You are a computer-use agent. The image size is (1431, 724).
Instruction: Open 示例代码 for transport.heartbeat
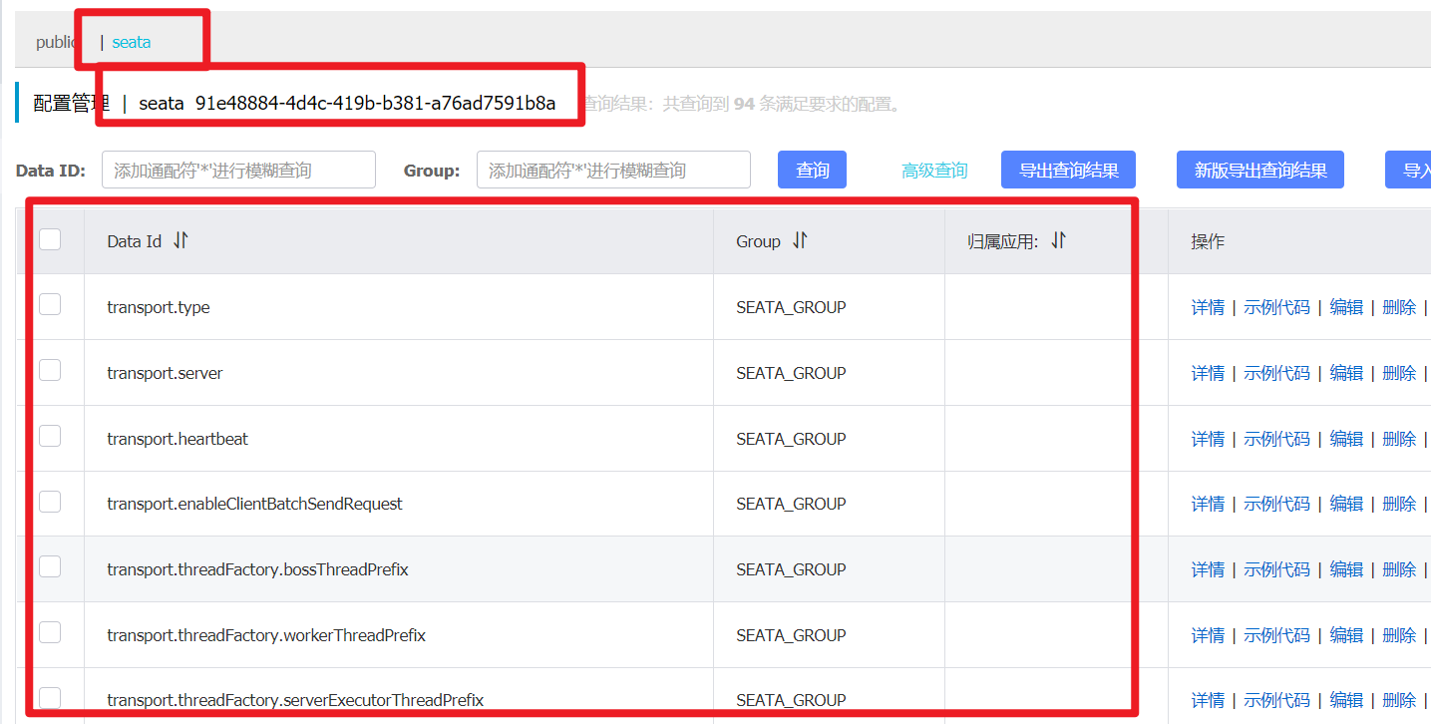click(x=1276, y=439)
